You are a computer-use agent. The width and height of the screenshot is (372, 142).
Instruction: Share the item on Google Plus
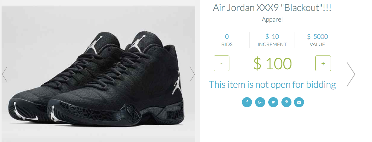tap(260, 102)
